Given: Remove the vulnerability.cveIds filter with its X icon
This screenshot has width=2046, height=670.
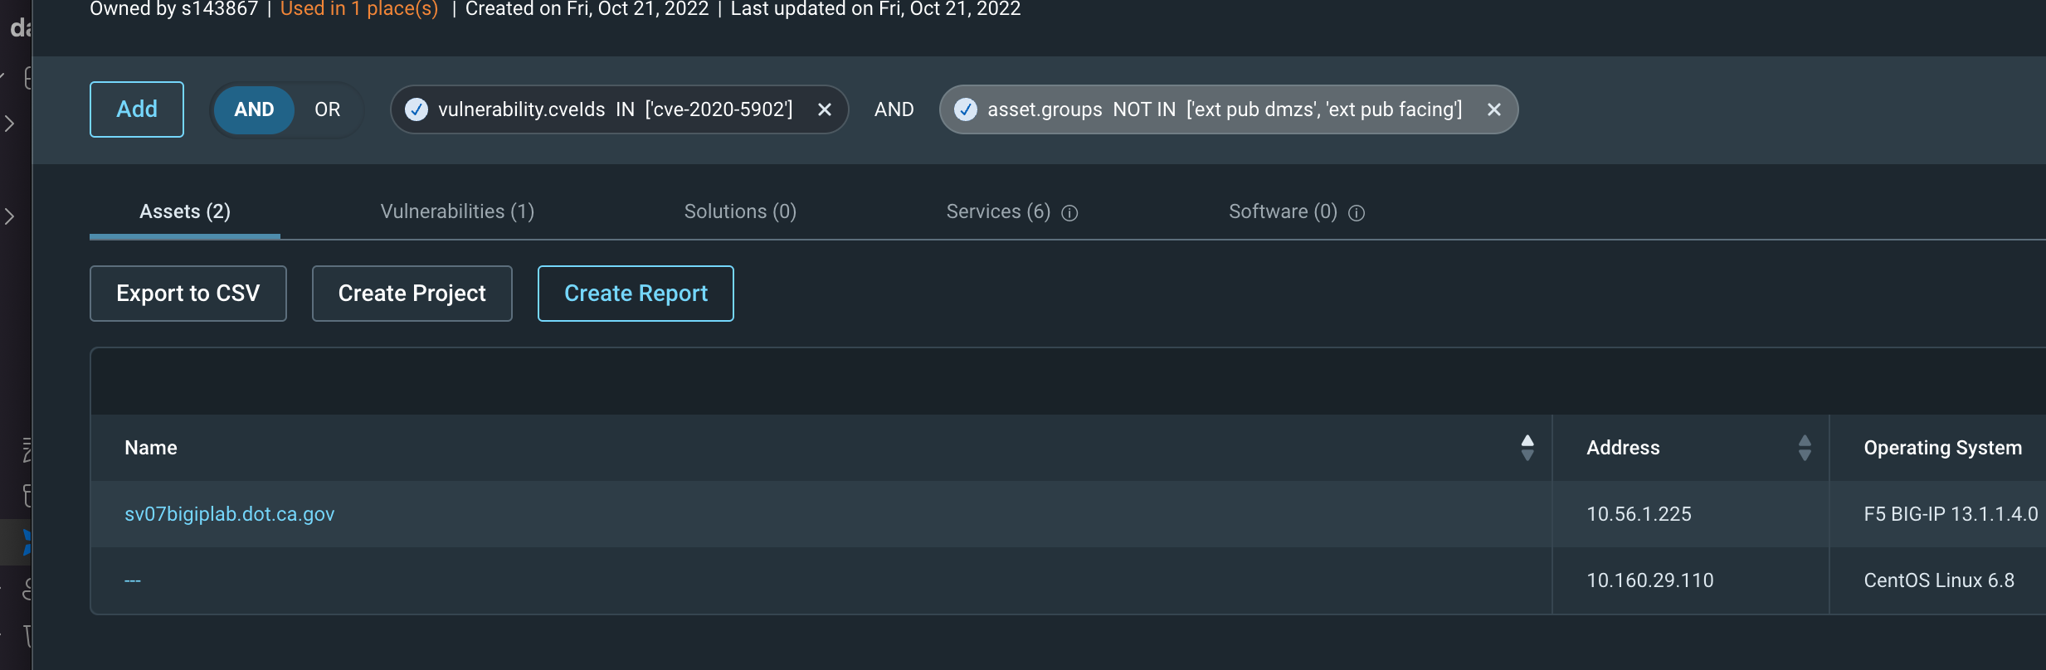Looking at the screenshot, I should click(824, 109).
